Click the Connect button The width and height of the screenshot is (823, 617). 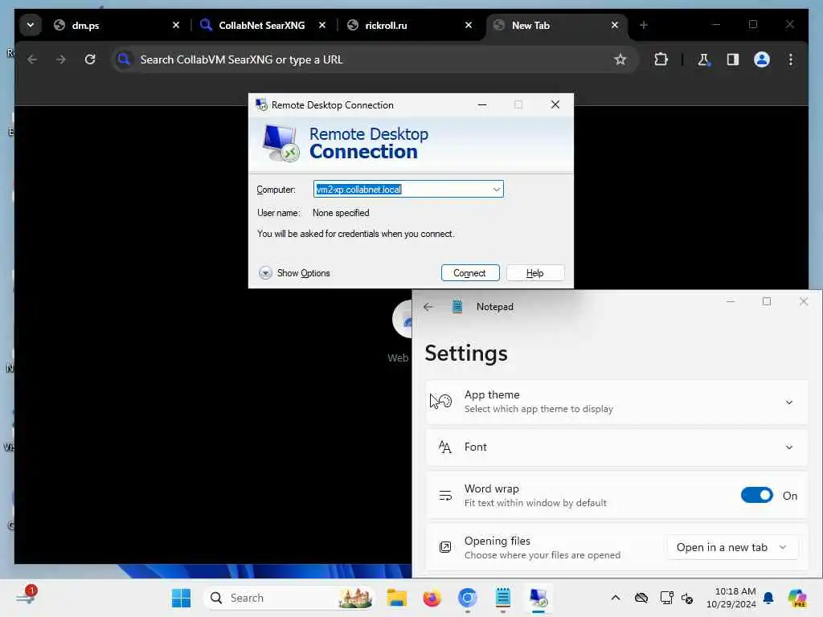[469, 273]
